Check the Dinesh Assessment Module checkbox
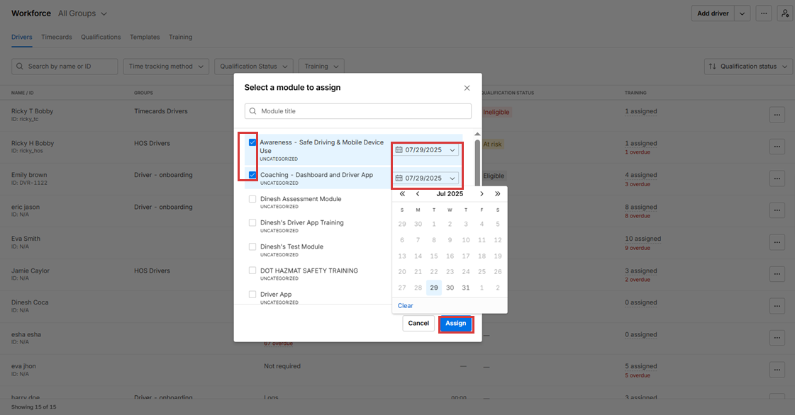Image resolution: width=795 pixels, height=415 pixels. click(x=252, y=200)
